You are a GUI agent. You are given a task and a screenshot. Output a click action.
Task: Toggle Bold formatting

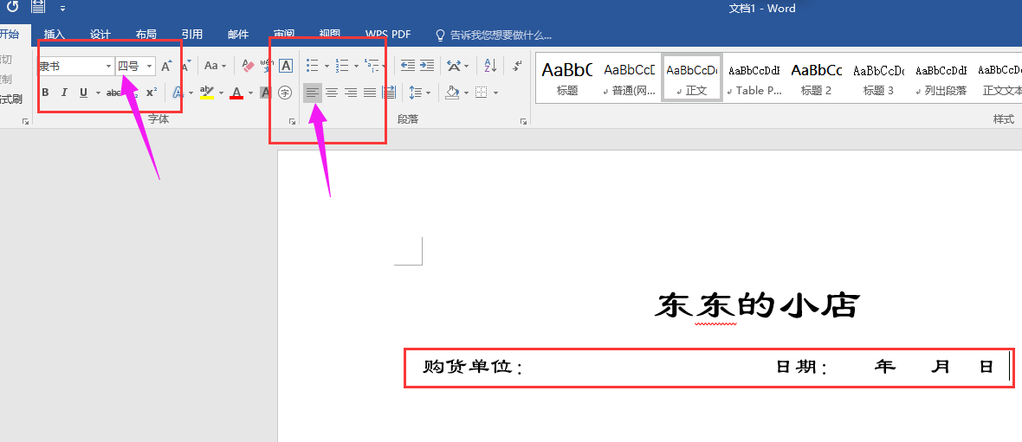46,93
